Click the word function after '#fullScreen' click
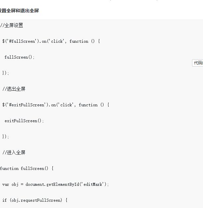The width and height of the screenshot is (203, 208). pyautogui.click(x=79, y=41)
